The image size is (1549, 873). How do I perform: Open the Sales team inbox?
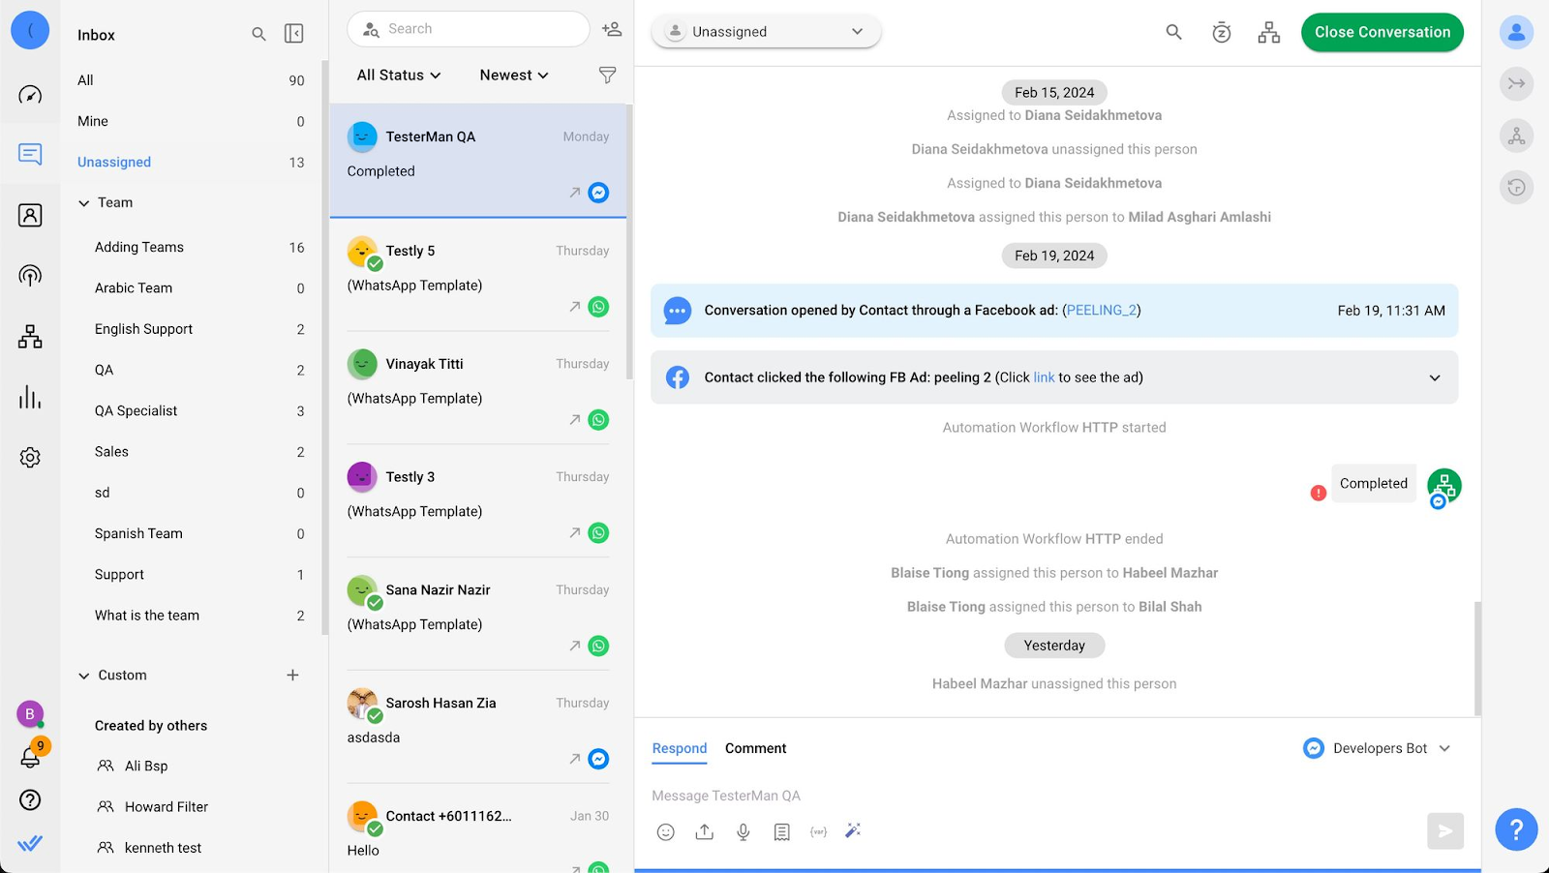tap(191, 451)
